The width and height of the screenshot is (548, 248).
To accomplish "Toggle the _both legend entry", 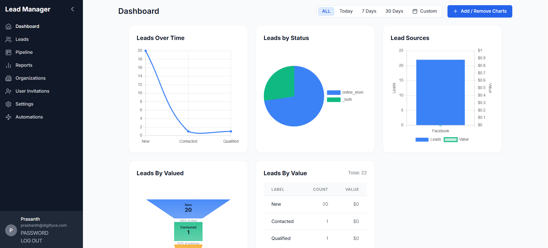I will click(x=334, y=100).
